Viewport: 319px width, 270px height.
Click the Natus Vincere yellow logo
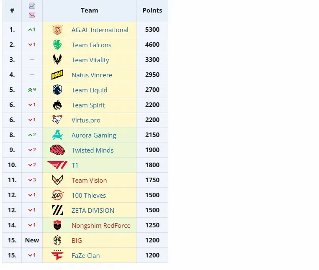click(57, 75)
